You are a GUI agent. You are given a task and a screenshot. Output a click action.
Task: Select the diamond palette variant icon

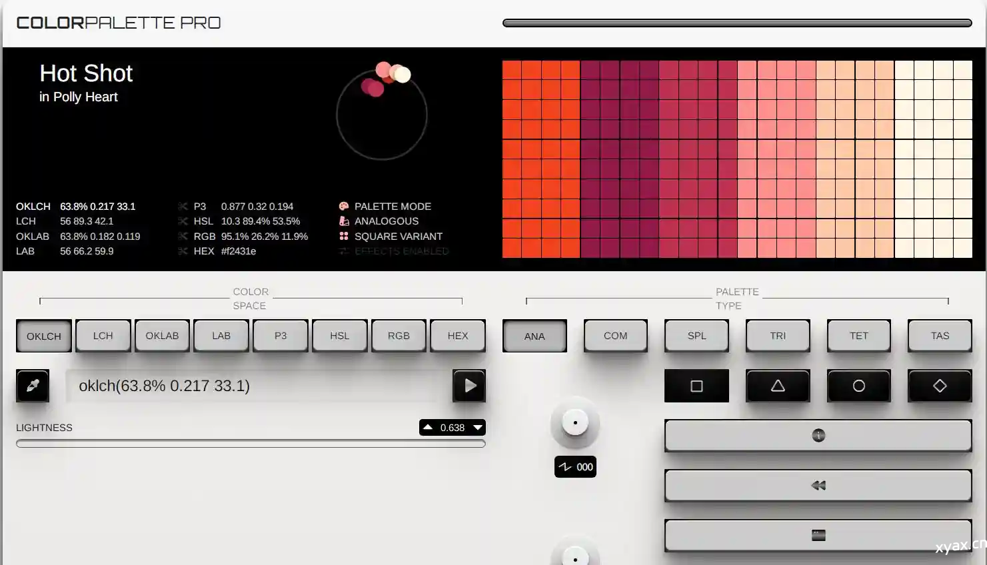click(940, 386)
